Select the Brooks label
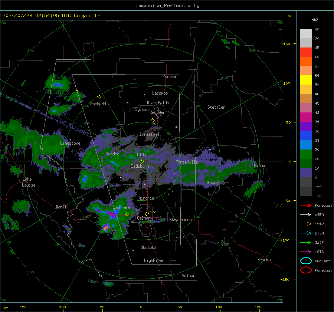This screenshot has width=334, height=312. coord(264,260)
